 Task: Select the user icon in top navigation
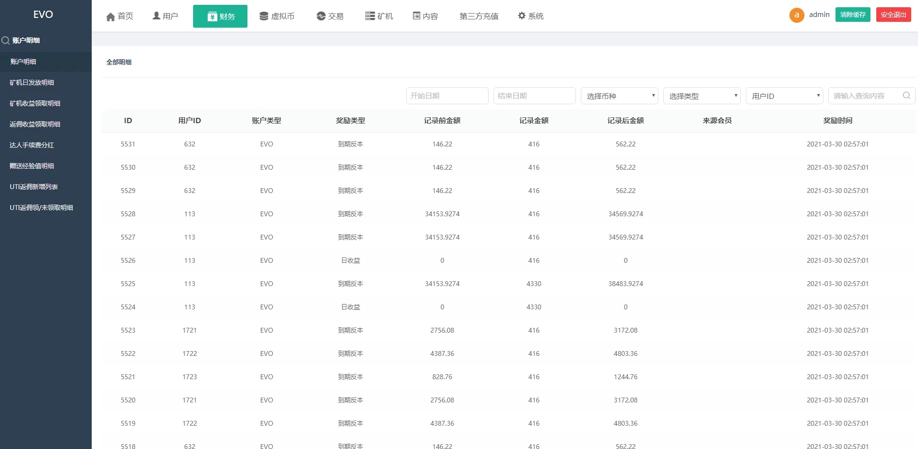pyautogui.click(x=155, y=16)
